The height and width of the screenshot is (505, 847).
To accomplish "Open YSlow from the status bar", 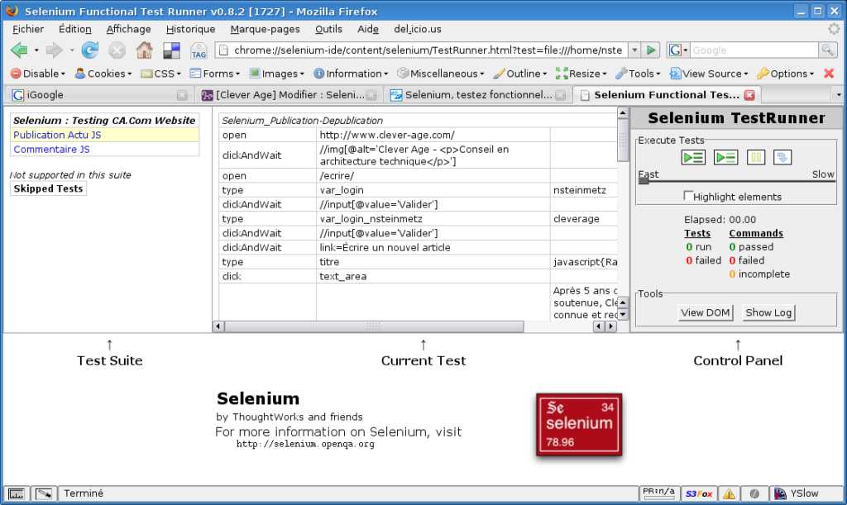I will point(797,493).
